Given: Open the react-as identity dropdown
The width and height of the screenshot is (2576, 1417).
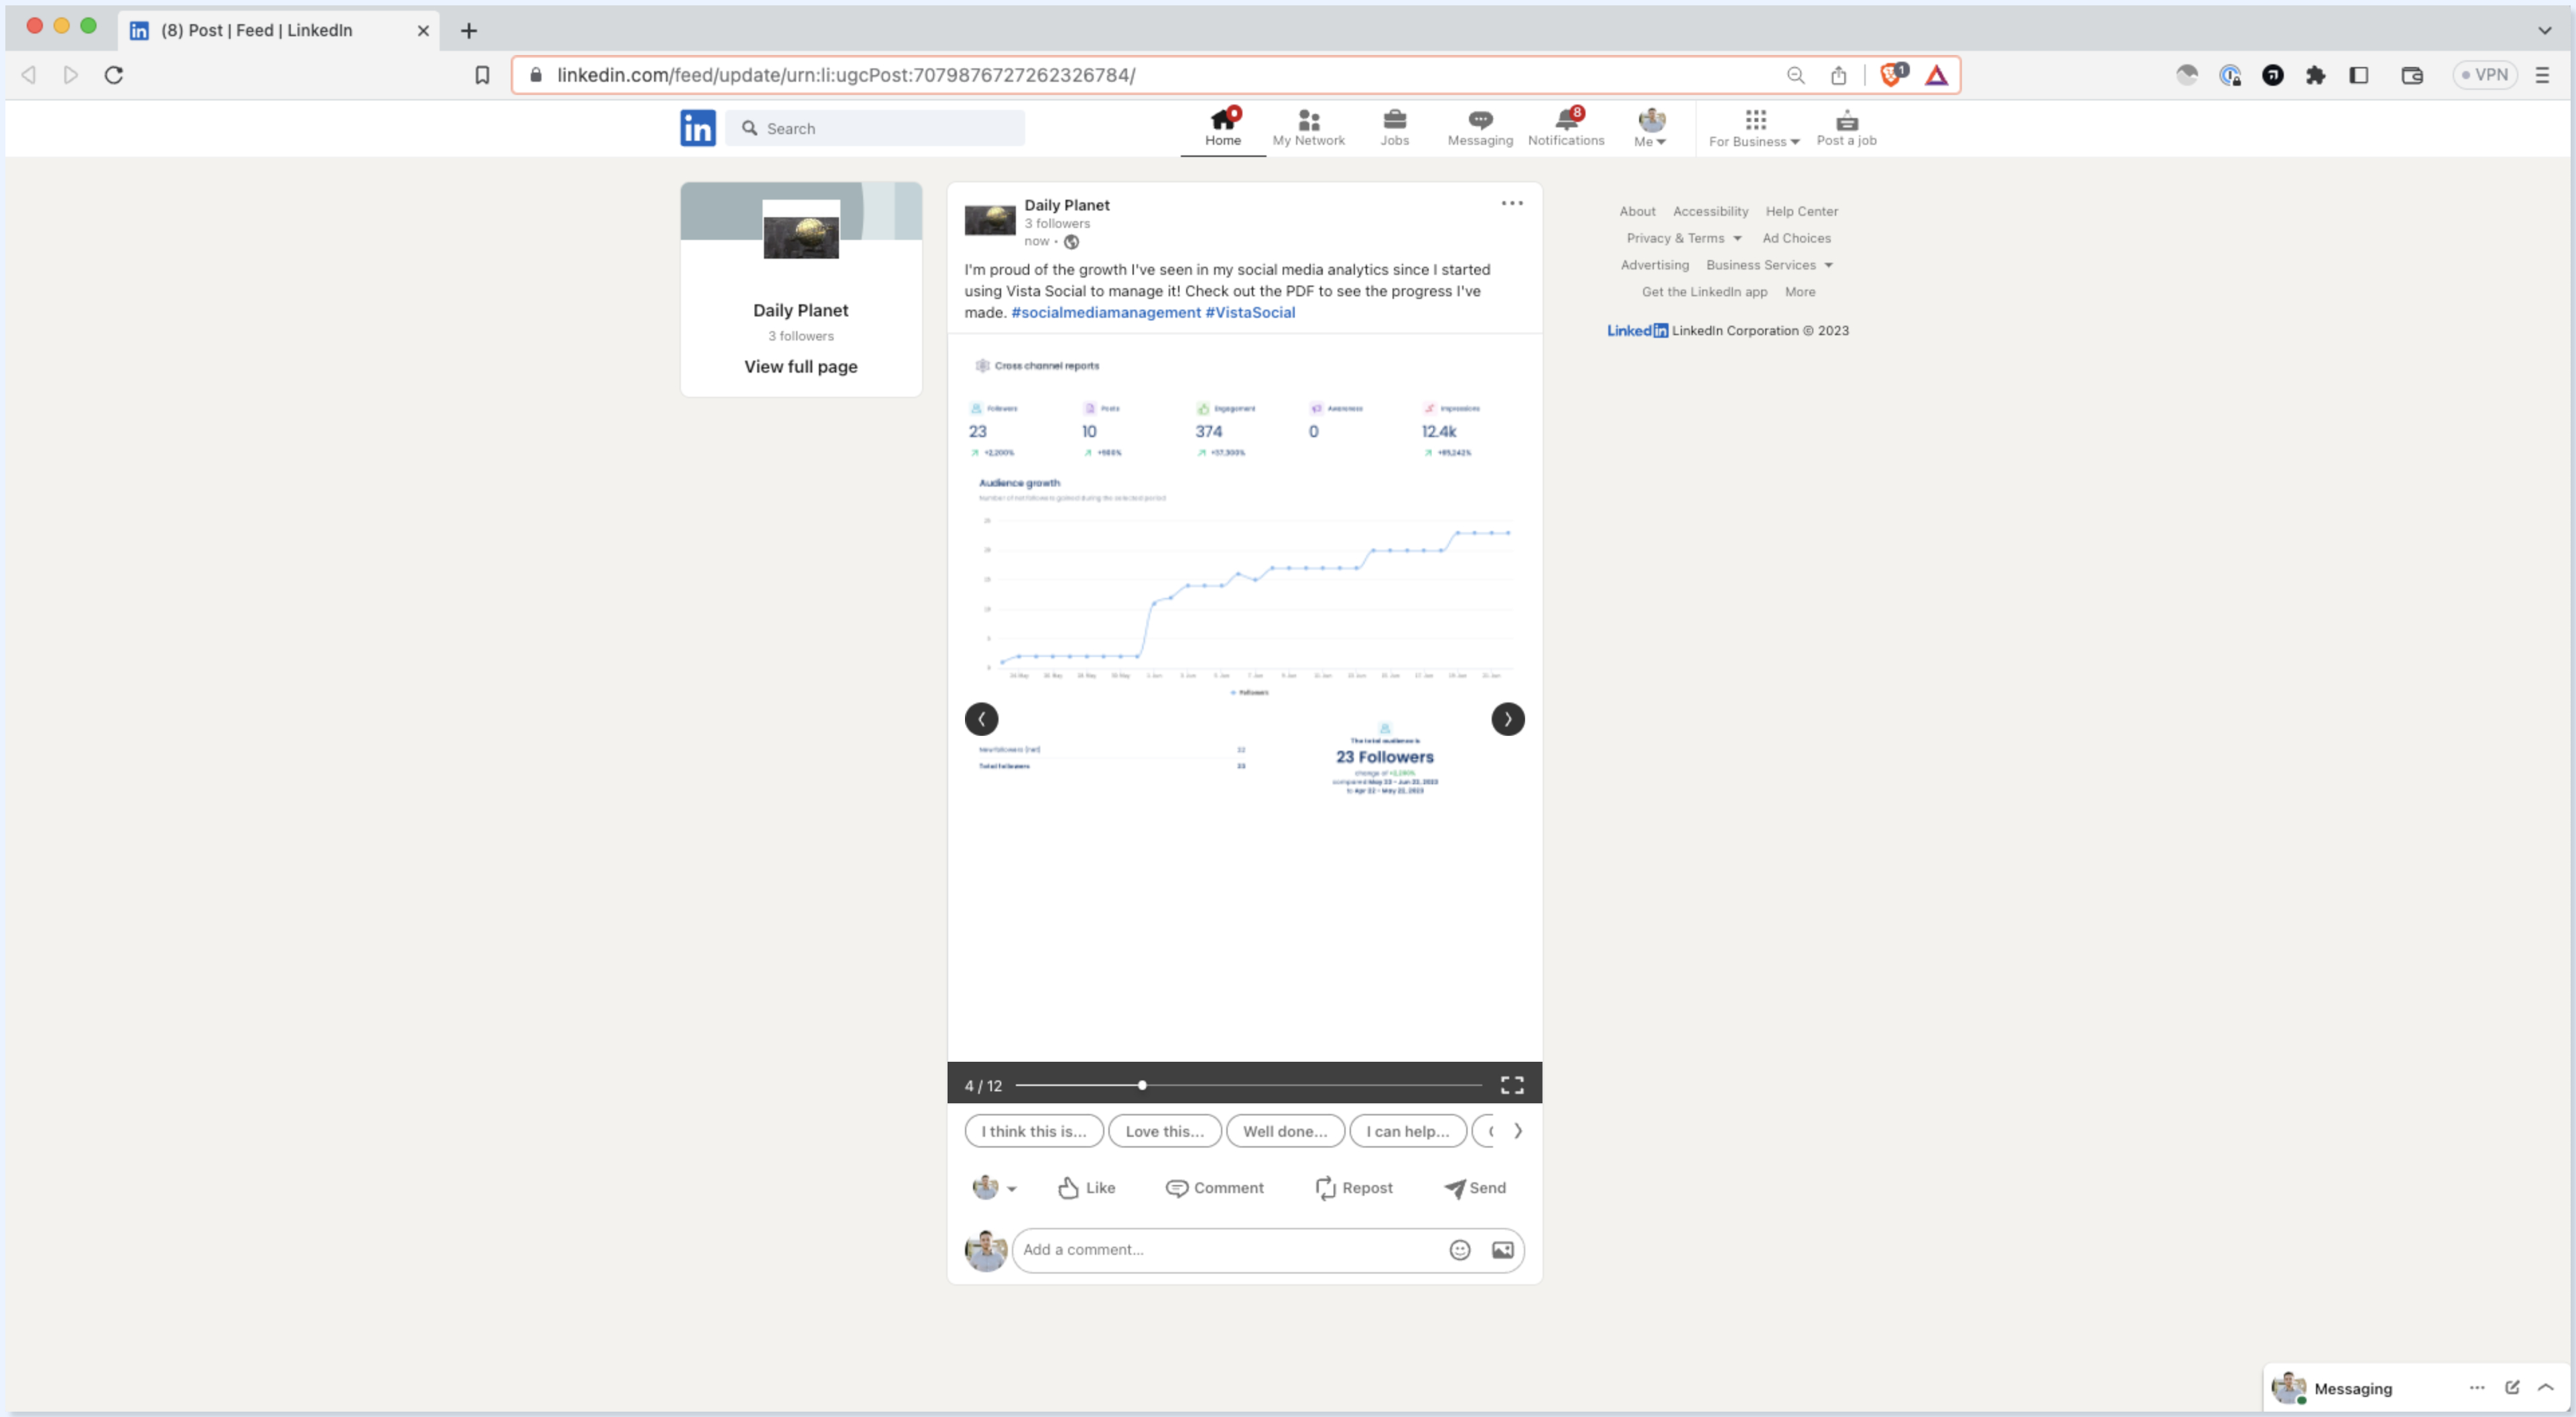Looking at the screenshot, I should tap(994, 1187).
